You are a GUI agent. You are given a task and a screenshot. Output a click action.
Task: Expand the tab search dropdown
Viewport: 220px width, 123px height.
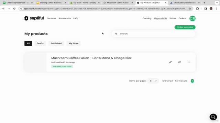tap(217, 3)
